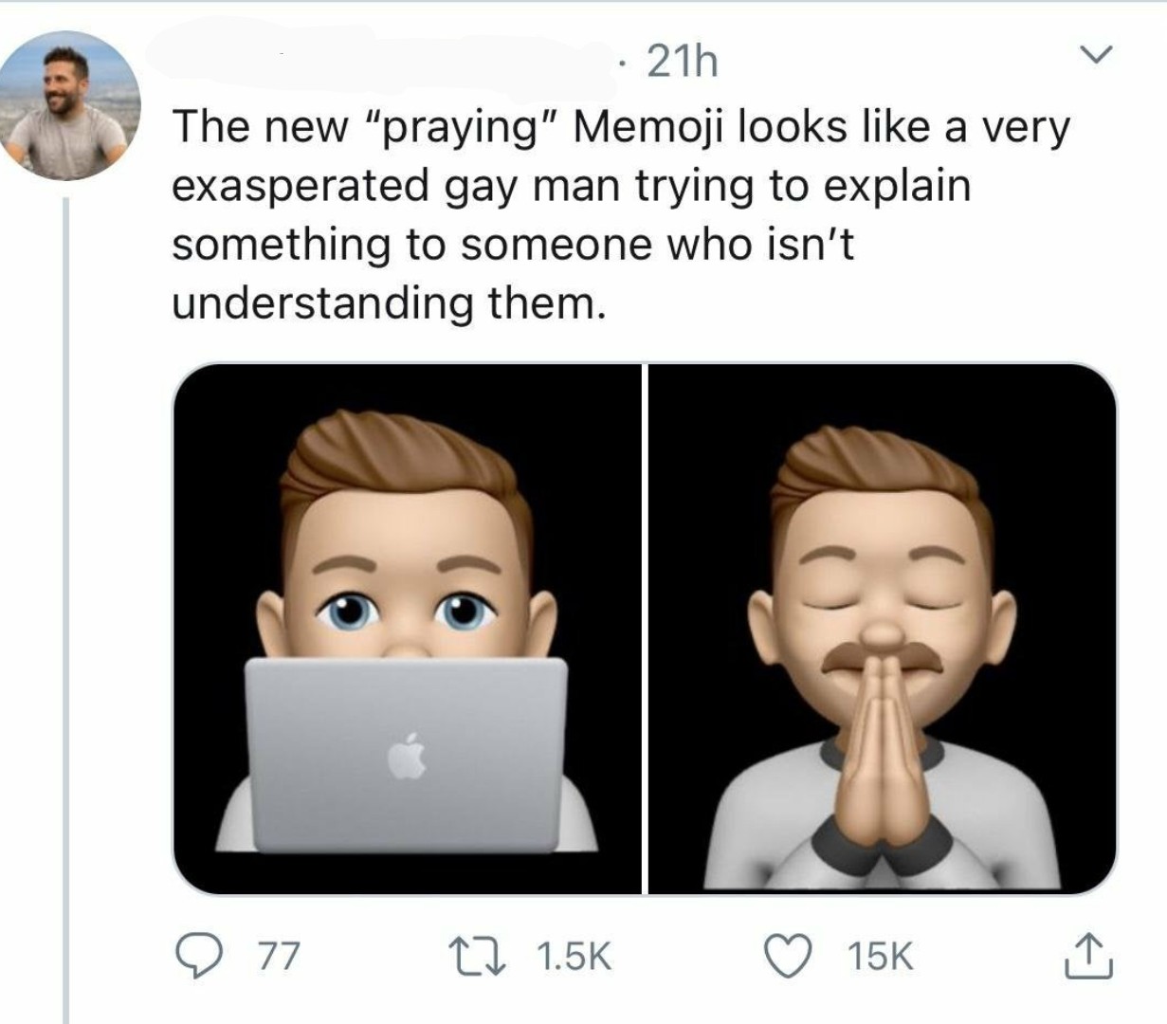Click the 1.5K retweets count
The height and width of the screenshot is (1024, 1167).
click(574, 956)
